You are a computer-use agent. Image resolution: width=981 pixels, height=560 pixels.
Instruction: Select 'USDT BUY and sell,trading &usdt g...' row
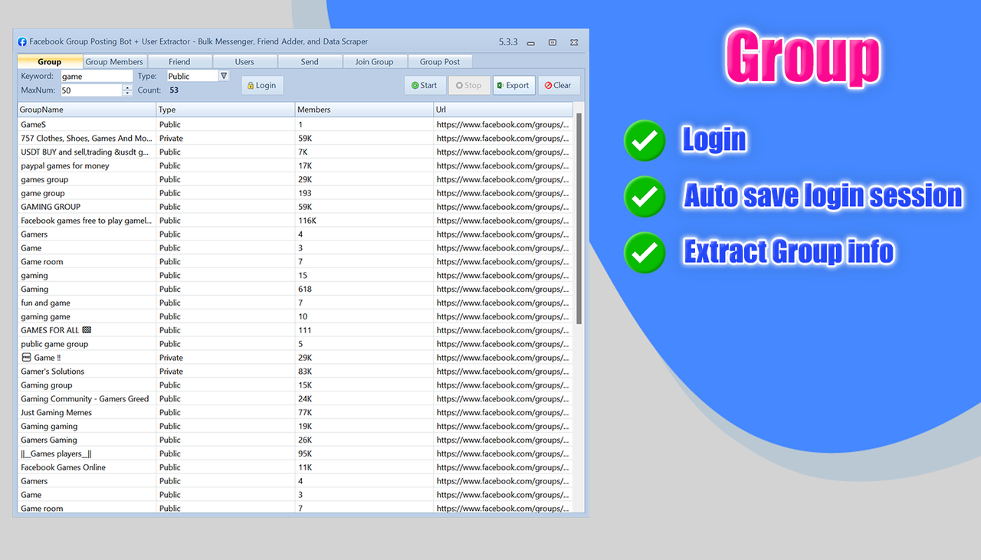pyautogui.click(x=295, y=152)
